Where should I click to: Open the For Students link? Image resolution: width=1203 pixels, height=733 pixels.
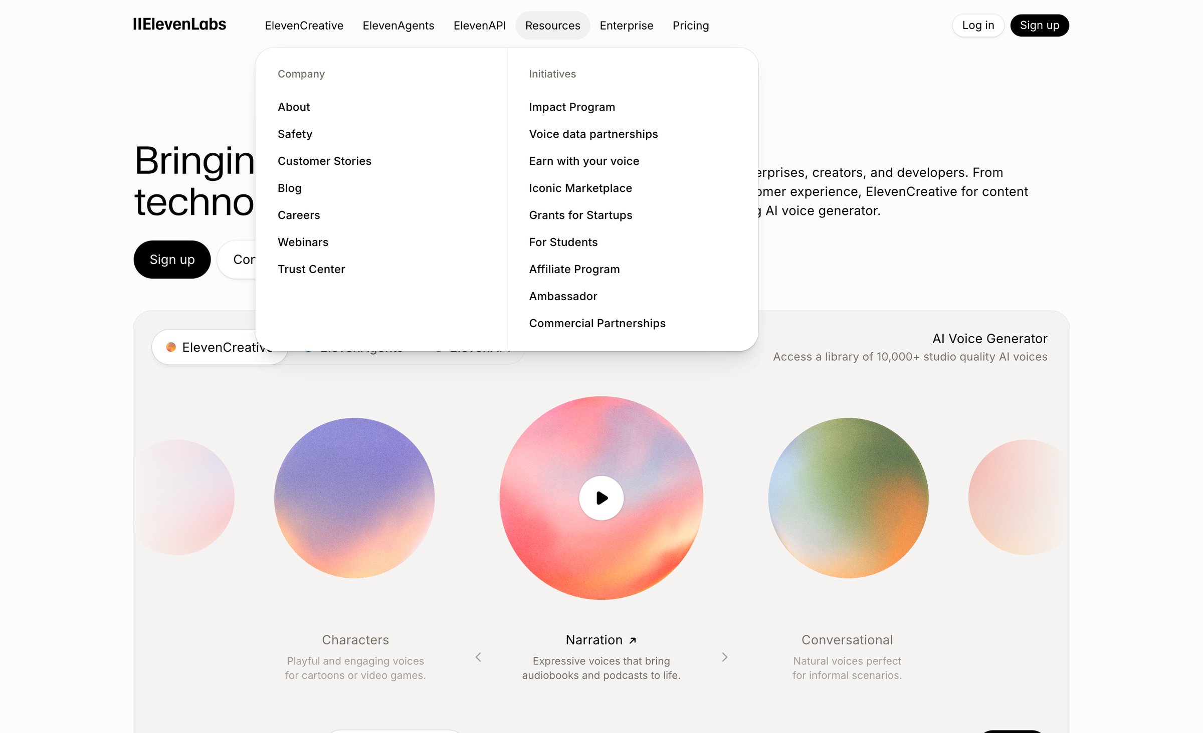click(563, 242)
